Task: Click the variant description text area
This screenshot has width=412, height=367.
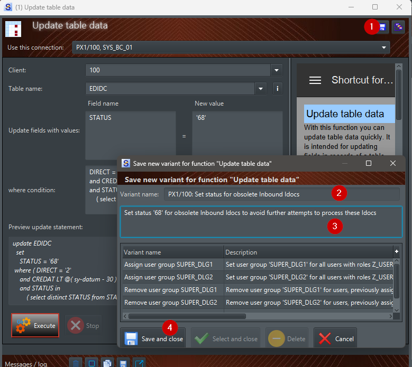Action: 261,222
